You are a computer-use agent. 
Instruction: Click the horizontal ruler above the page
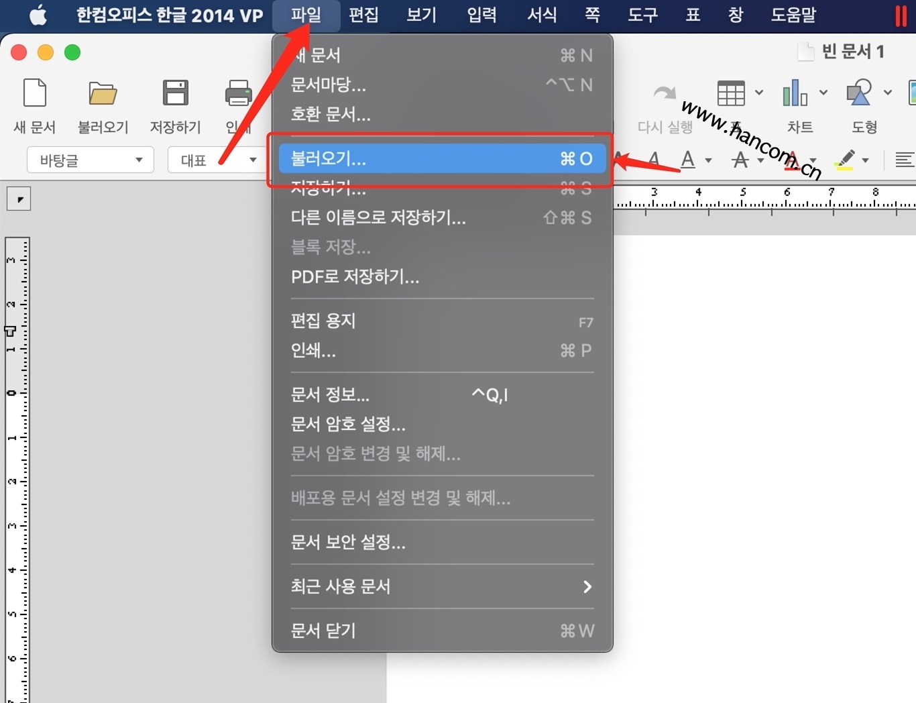tap(764, 199)
